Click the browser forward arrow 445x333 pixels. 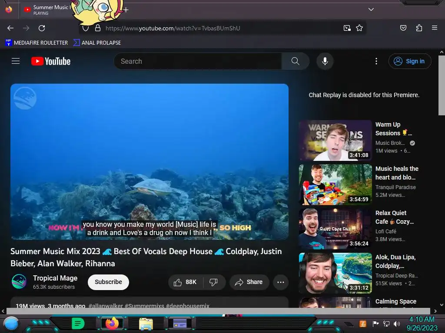pyautogui.click(x=26, y=28)
